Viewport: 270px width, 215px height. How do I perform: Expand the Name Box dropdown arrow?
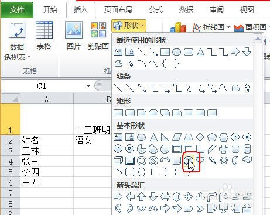click(x=88, y=86)
